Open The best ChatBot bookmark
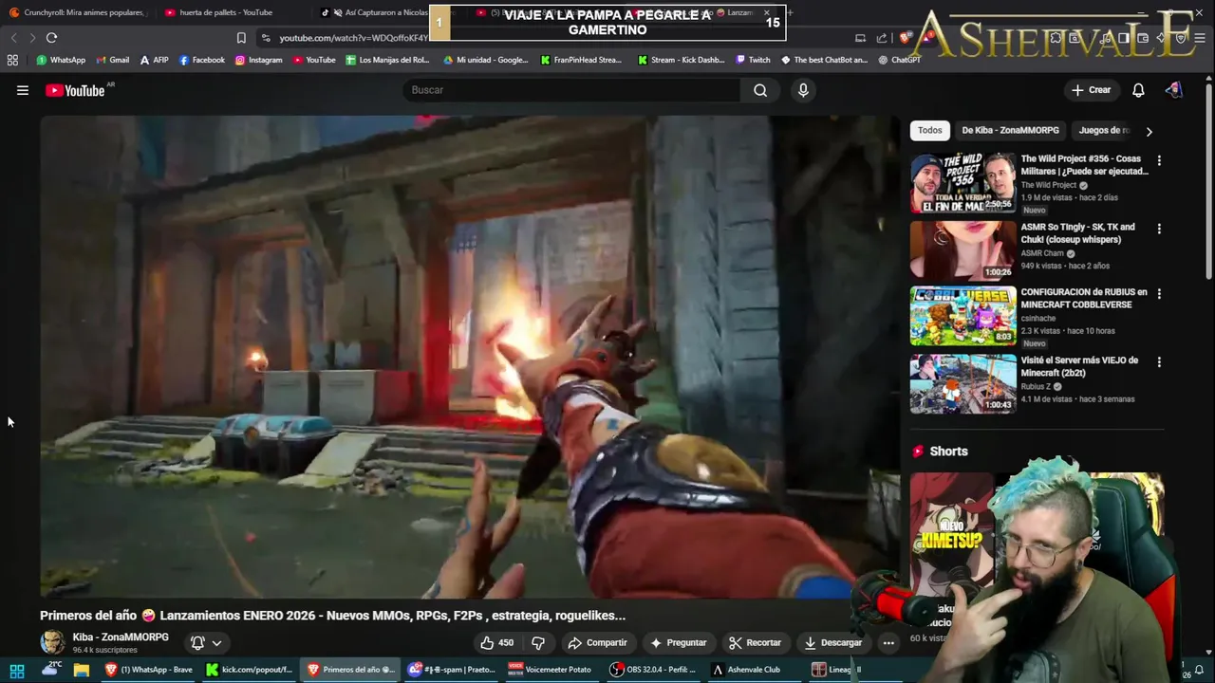1215x683 pixels. click(x=824, y=60)
